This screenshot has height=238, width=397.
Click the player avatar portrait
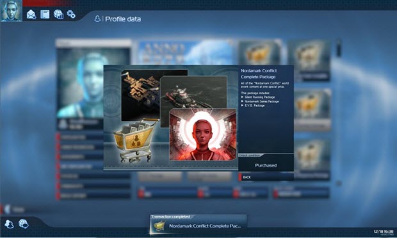click(x=11, y=11)
